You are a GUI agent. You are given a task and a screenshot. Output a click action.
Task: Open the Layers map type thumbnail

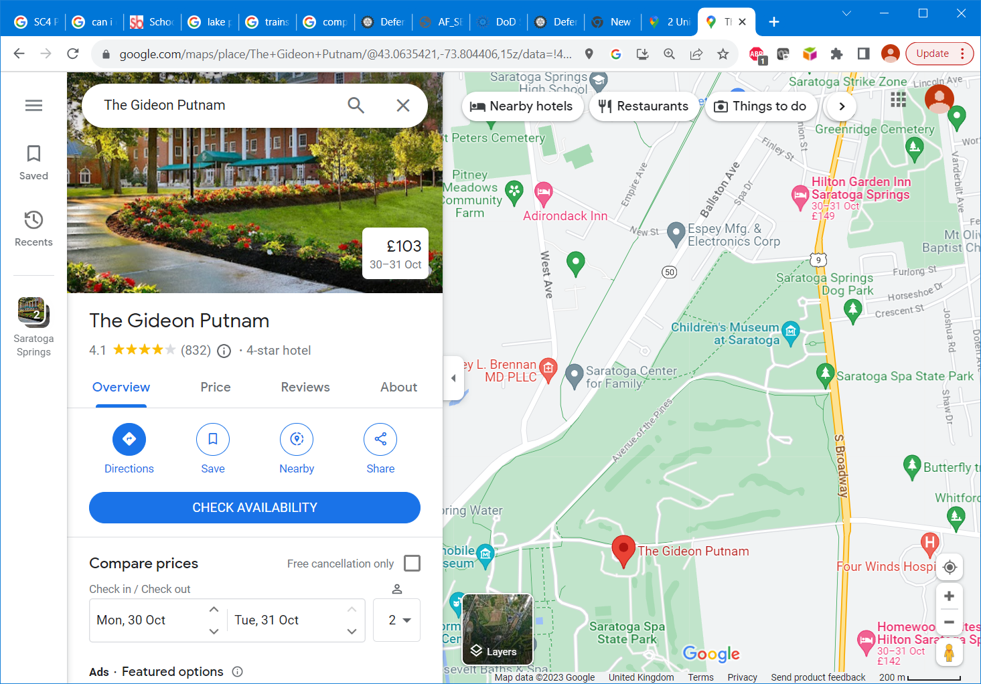[498, 629]
